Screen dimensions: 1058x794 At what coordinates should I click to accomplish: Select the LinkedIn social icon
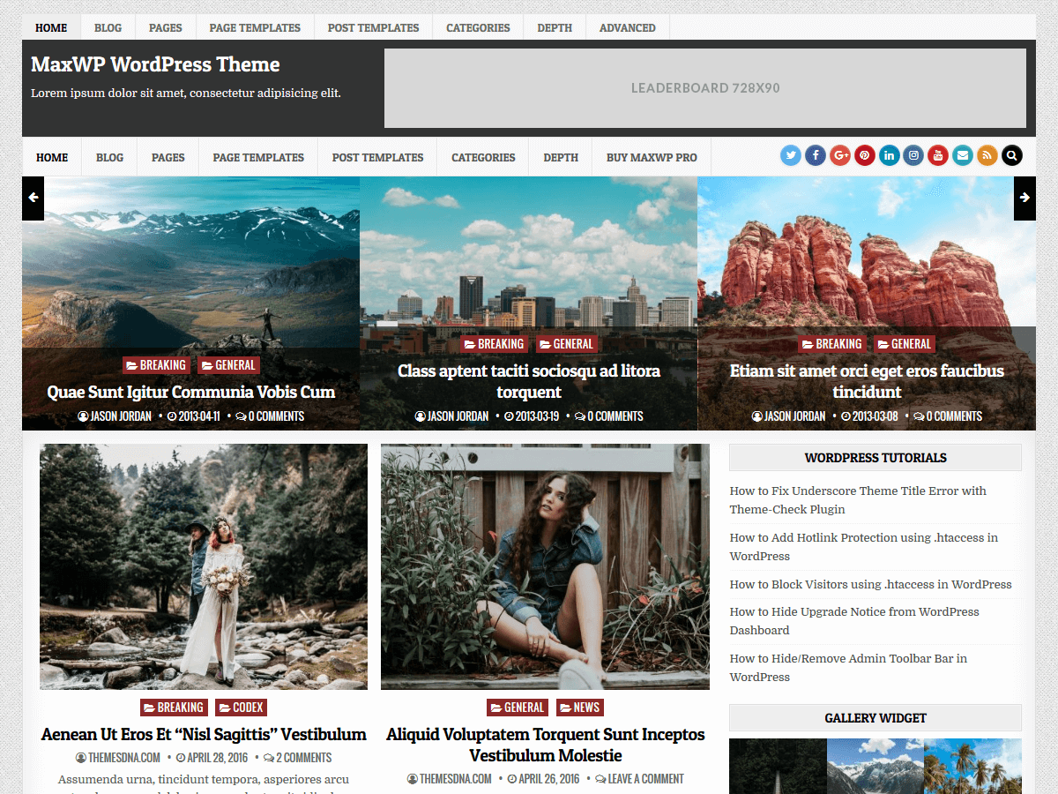point(889,155)
